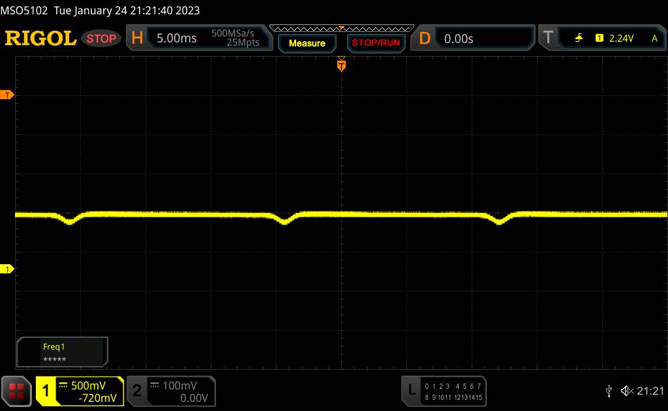The image size is (668, 411).
Task: Open delay 0.00s setting
Action: point(459,38)
